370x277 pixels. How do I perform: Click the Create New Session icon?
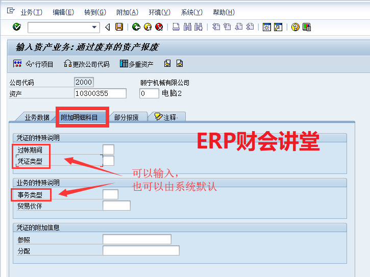[x=266, y=27]
